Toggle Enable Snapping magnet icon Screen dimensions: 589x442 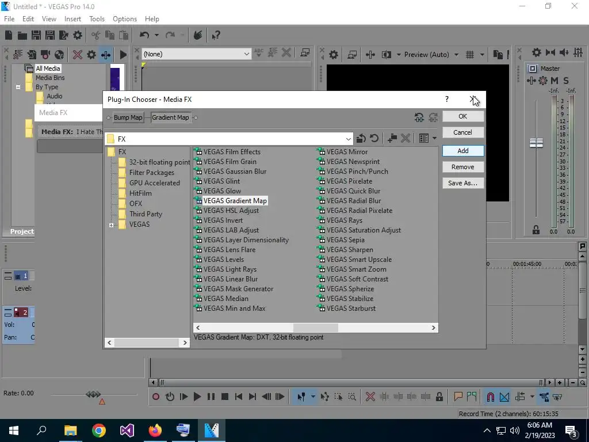490,397
